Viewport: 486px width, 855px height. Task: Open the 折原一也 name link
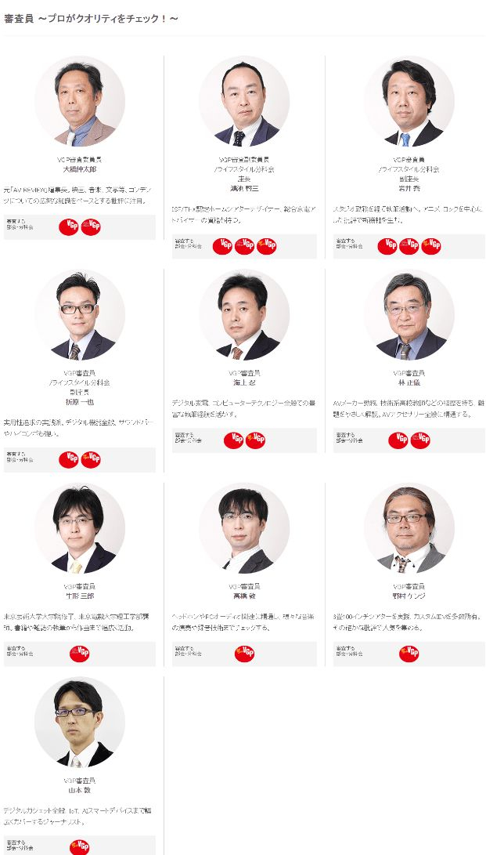coord(80,402)
